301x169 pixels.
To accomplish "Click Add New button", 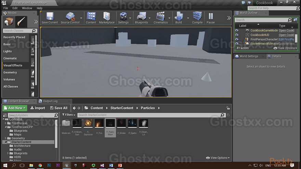I will point(15,108).
